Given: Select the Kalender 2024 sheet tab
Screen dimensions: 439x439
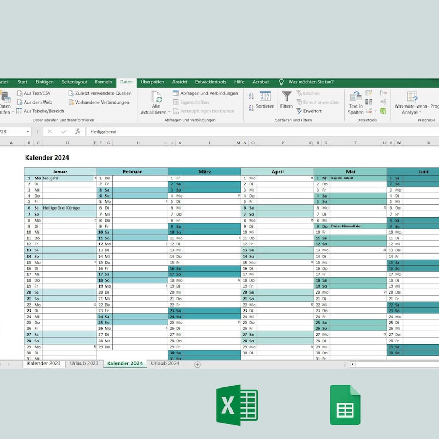Looking at the screenshot, I should (x=125, y=363).
